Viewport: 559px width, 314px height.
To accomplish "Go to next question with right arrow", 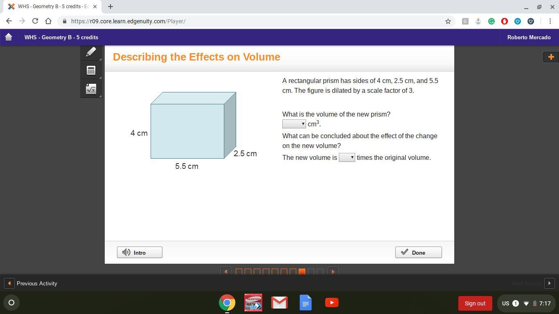I will [x=333, y=271].
